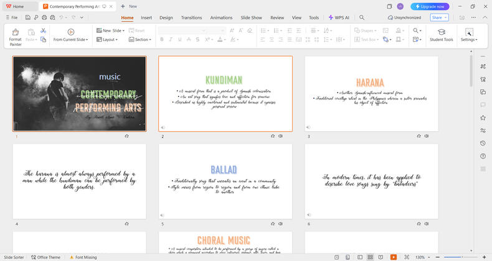Select the Contemporary Performing Arts title slide
The height and width of the screenshot is (261, 492).
coord(79,94)
